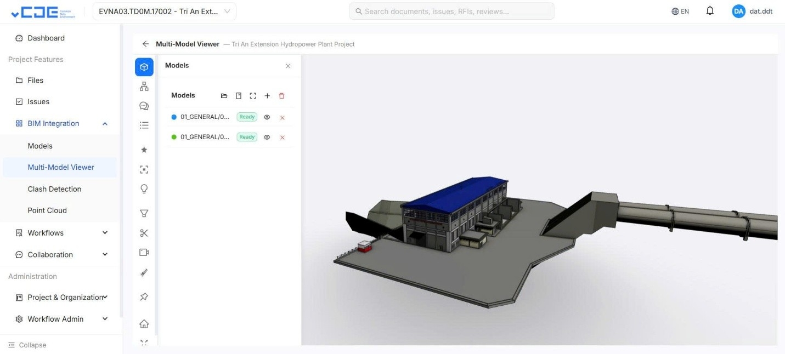The width and height of the screenshot is (785, 354).
Task: Open Clash Detection in the sidebar
Action: coord(54,189)
